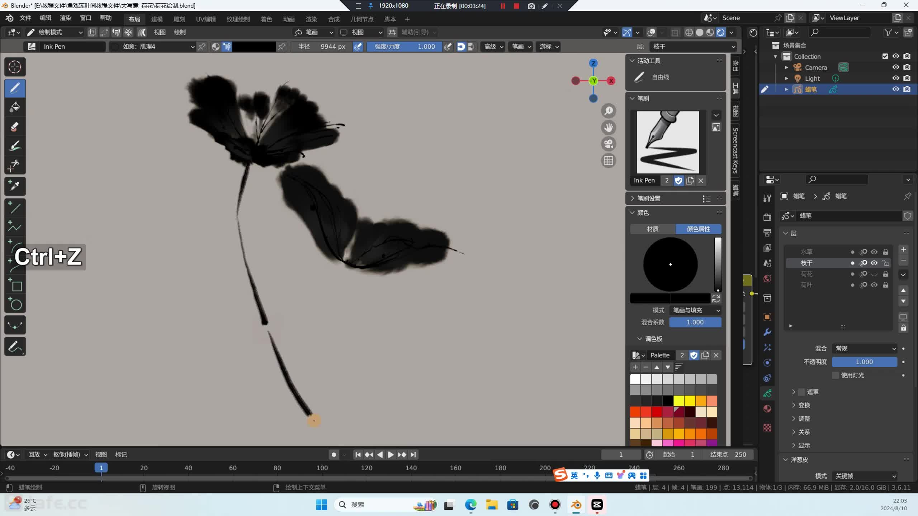This screenshot has height=516, width=918.
Task: Open the 模式 笔画与填充 dropdown
Action: tap(695, 310)
